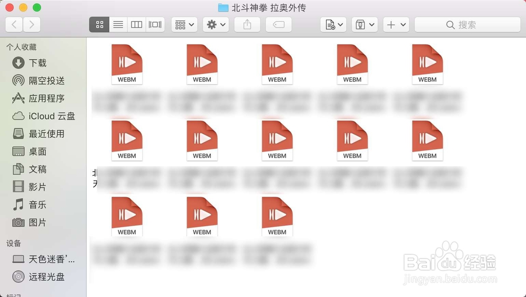Open the new document dropdown
Screen dimensions: 526x297
tap(333, 25)
